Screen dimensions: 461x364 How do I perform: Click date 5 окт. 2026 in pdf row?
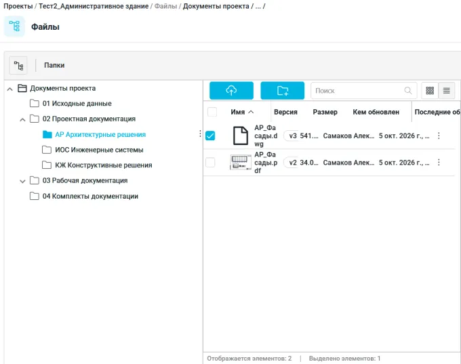pos(404,162)
